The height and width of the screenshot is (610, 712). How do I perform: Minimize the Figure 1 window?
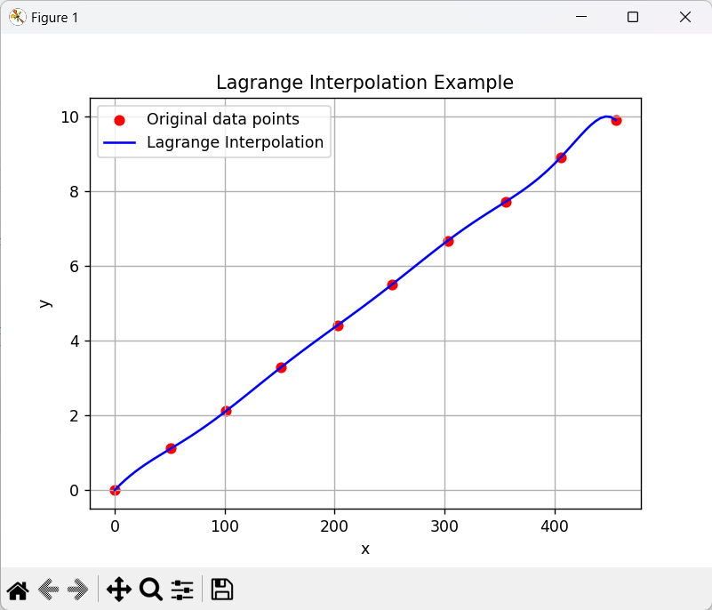point(581,17)
